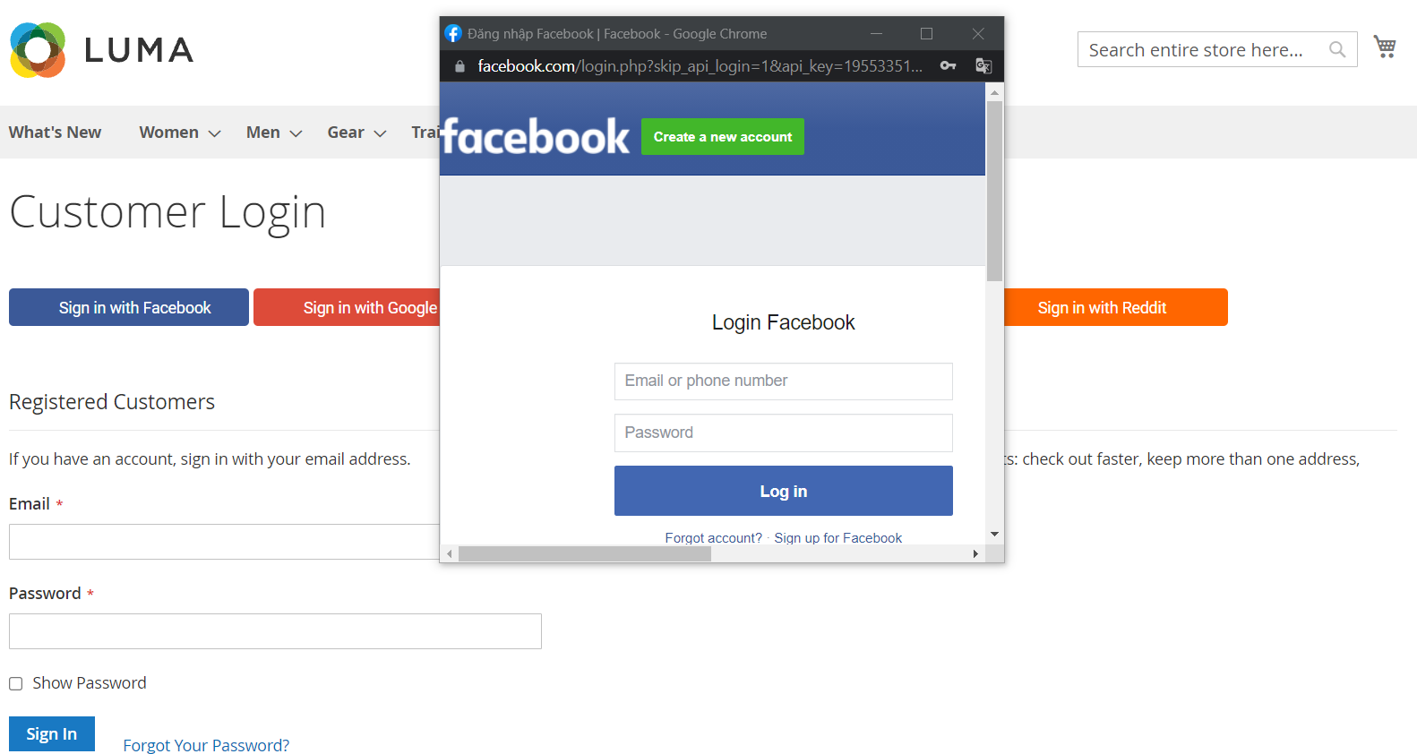This screenshot has width=1417, height=754.
Task: Open the shopping cart icon
Action: pyautogui.click(x=1385, y=47)
